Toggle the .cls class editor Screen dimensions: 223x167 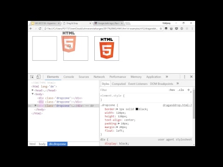(x=181, y=90)
